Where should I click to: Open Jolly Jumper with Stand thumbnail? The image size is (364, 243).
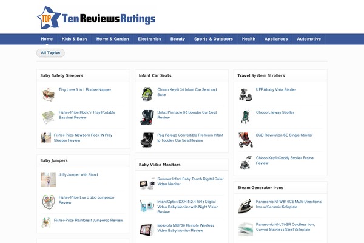49,180
